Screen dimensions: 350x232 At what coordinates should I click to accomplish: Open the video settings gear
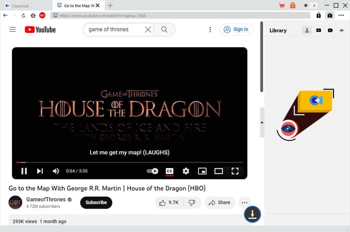(186, 171)
